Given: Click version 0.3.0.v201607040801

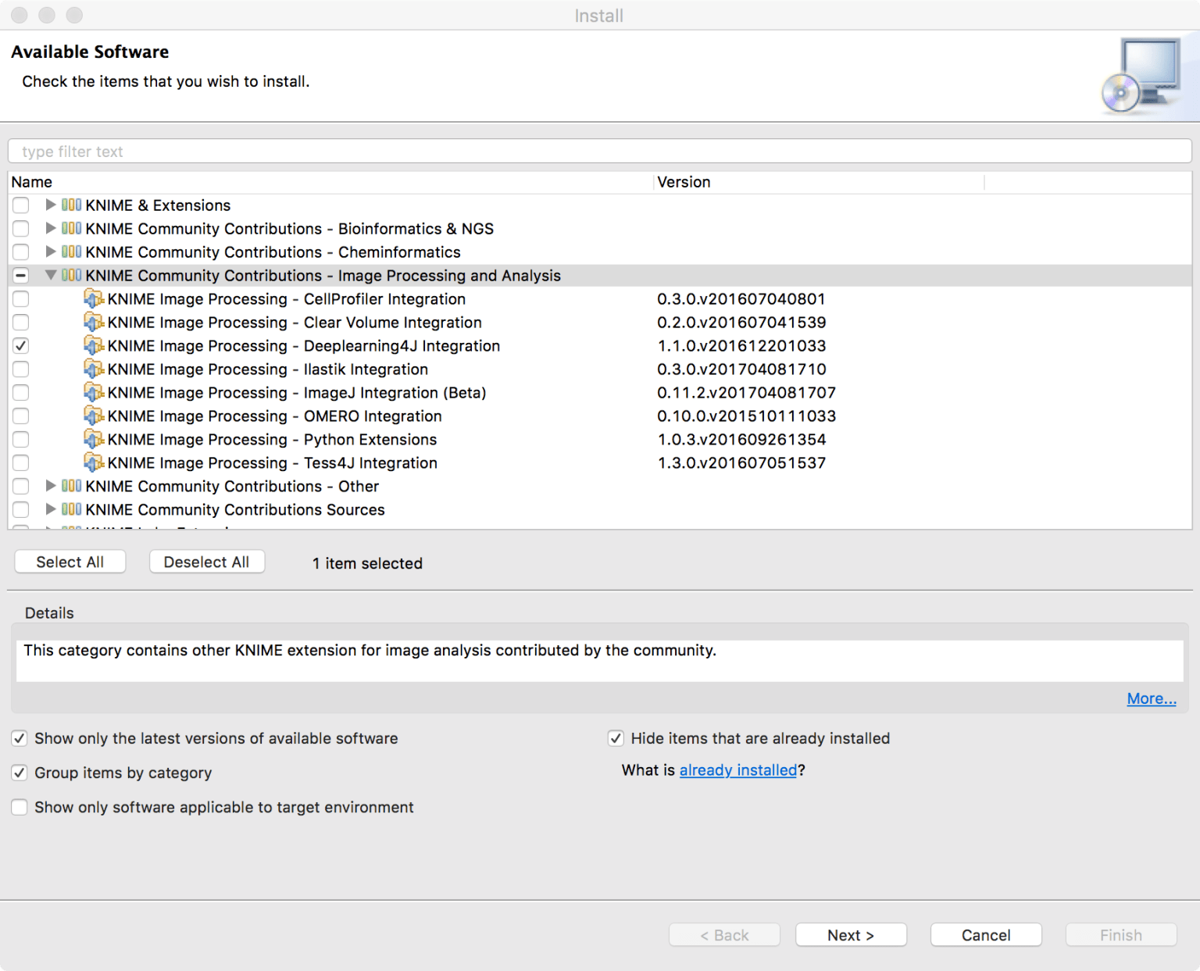Looking at the screenshot, I should coord(741,298).
